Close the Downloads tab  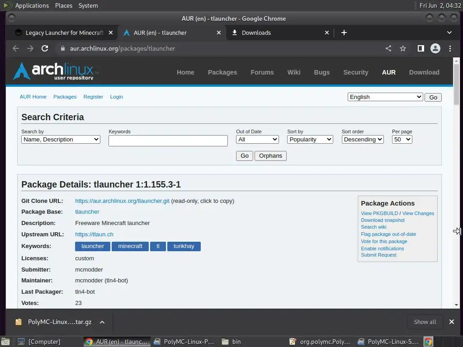point(327,33)
